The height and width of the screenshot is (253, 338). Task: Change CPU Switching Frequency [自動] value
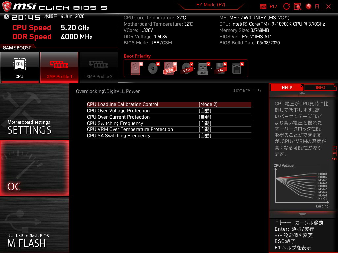pos(205,123)
